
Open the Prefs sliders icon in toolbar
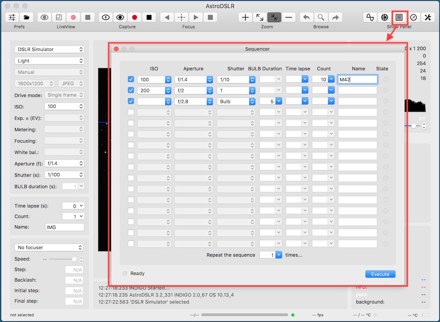tap(12, 18)
